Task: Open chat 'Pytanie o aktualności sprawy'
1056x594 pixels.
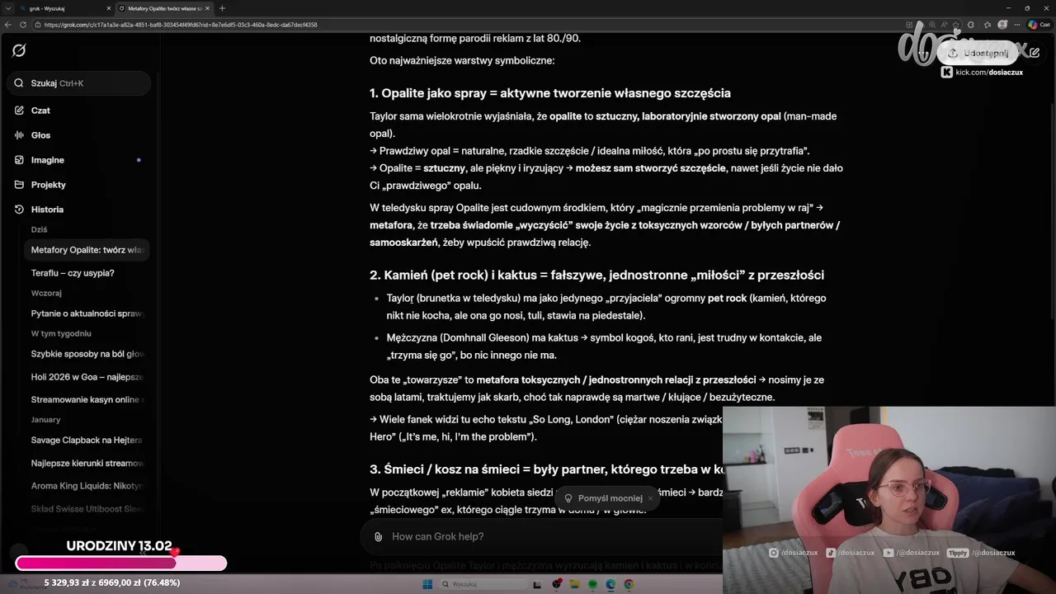Action: [87, 313]
